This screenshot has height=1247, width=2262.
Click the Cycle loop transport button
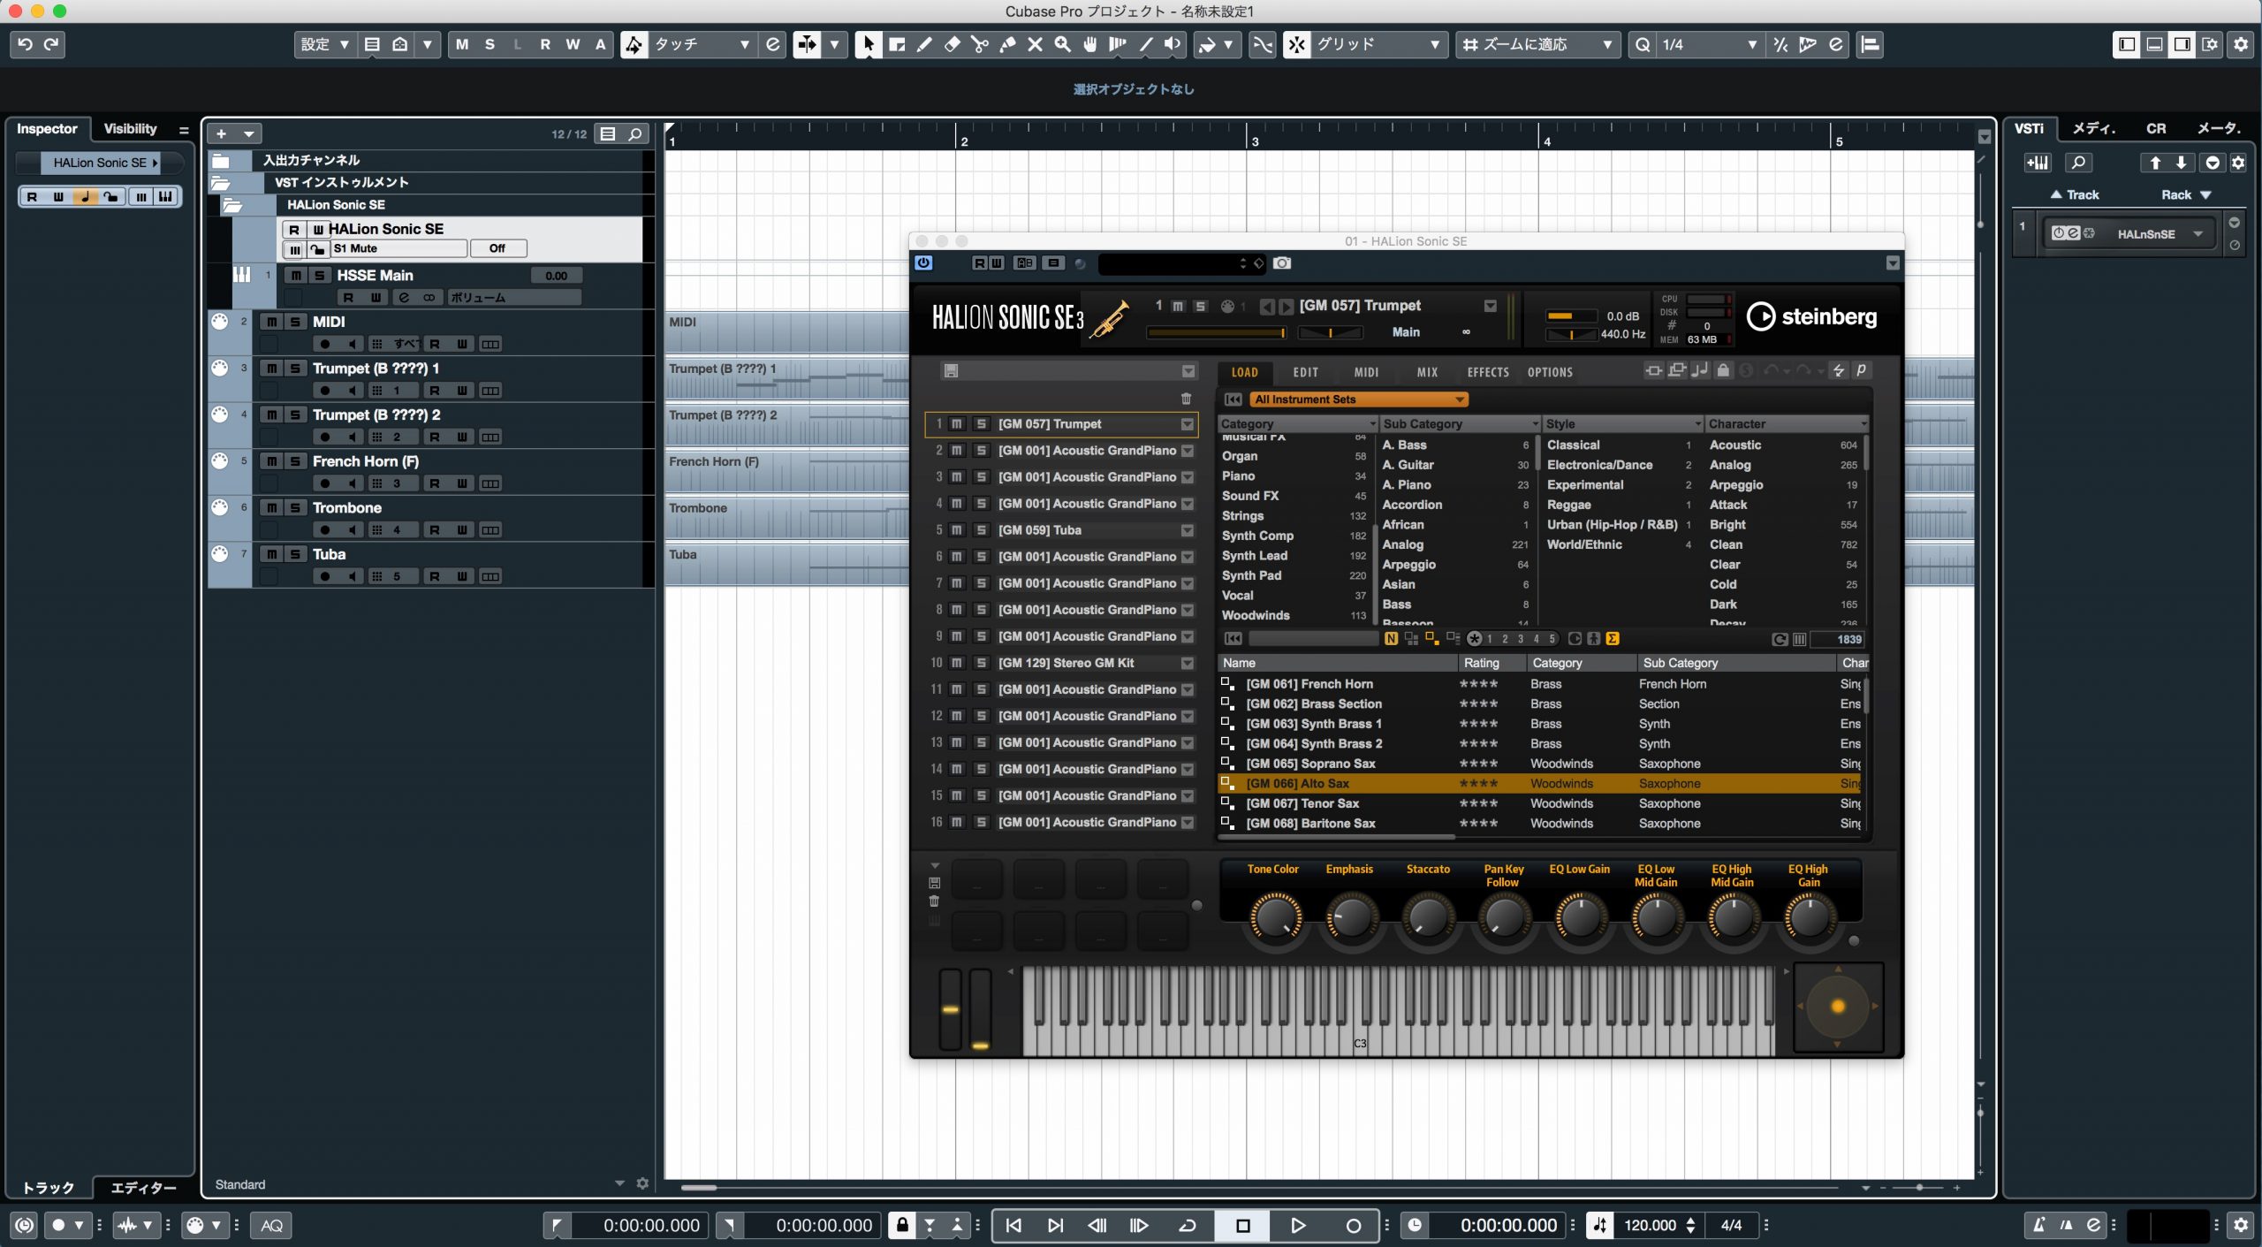click(x=1188, y=1225)
